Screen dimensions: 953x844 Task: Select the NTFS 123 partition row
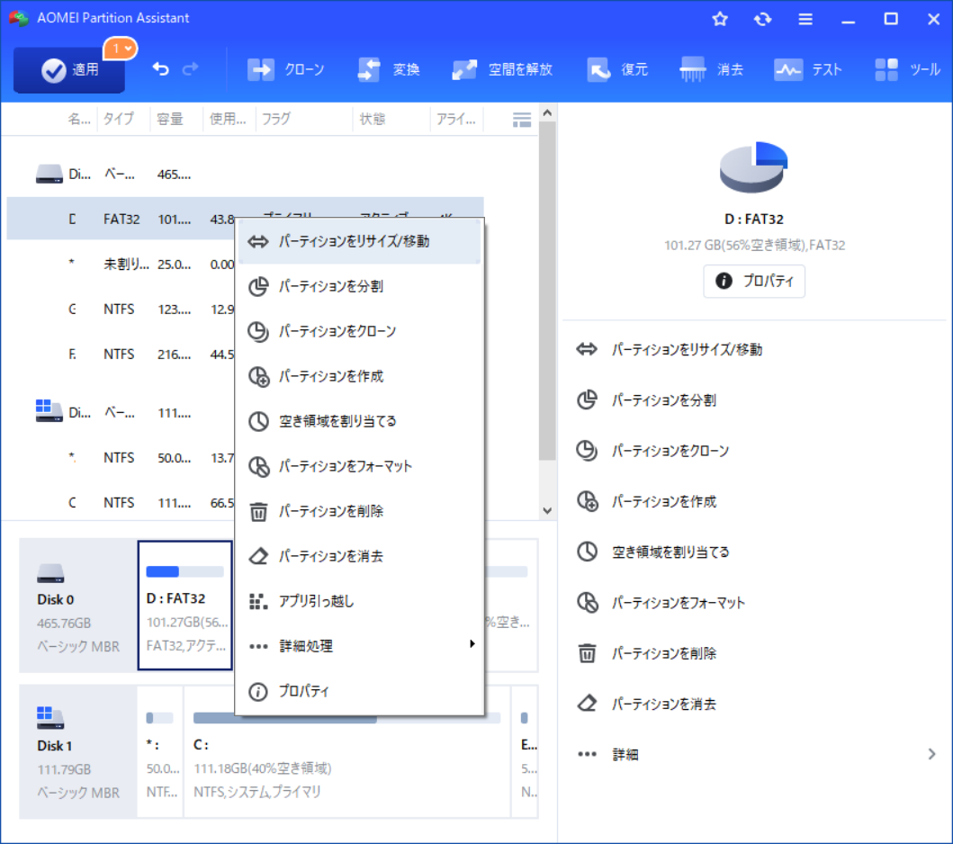(x=121, y=309)
